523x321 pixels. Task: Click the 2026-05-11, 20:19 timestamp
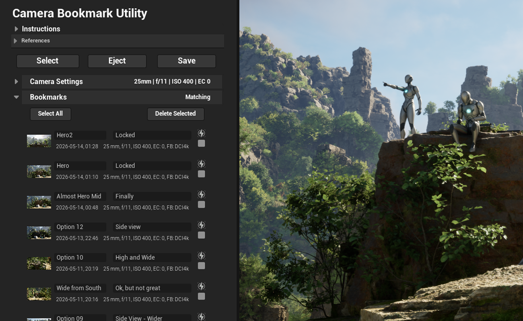click(77, 269)
